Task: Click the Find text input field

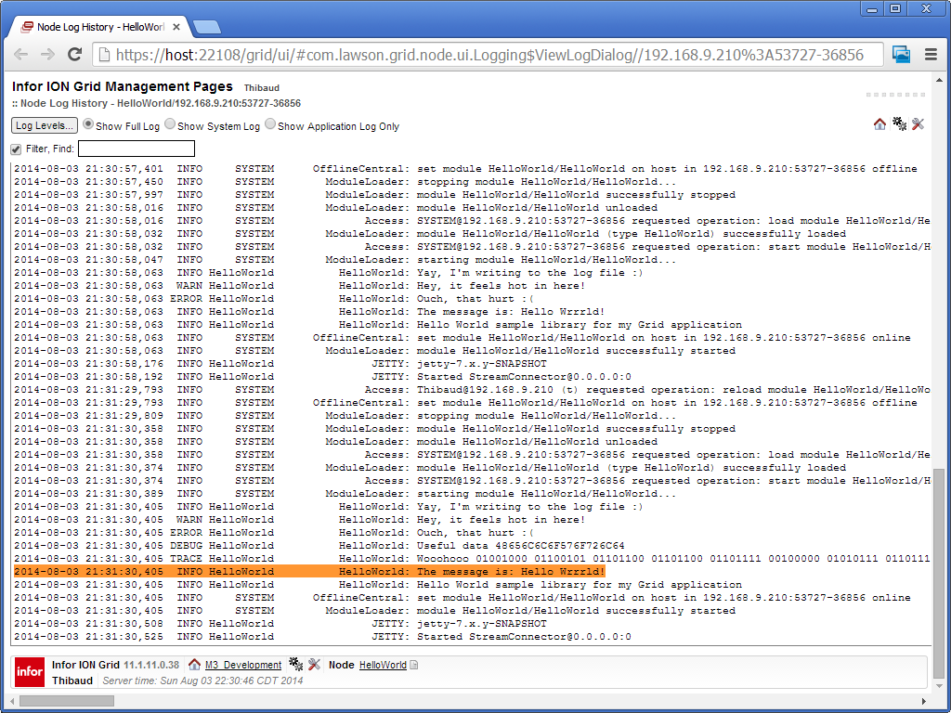Action: click(137, 149)
